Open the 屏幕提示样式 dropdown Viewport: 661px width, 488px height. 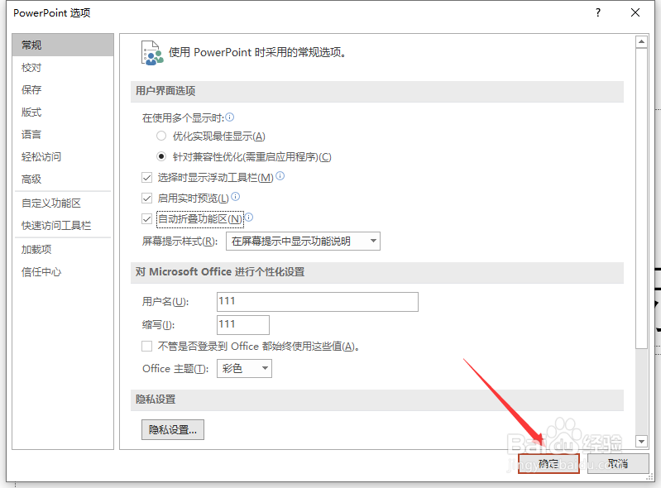click(x=303, y=242)
